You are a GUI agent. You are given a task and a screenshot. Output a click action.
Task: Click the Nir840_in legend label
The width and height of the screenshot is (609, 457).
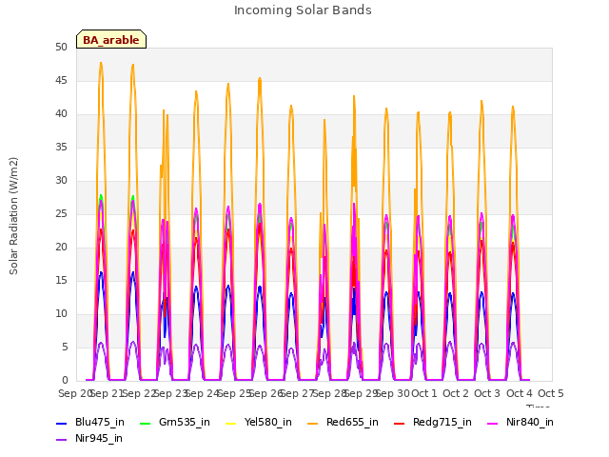coord(530,423)
